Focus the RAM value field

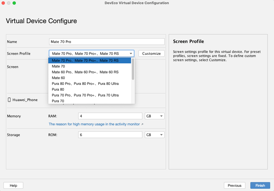(x=110, y=116)
